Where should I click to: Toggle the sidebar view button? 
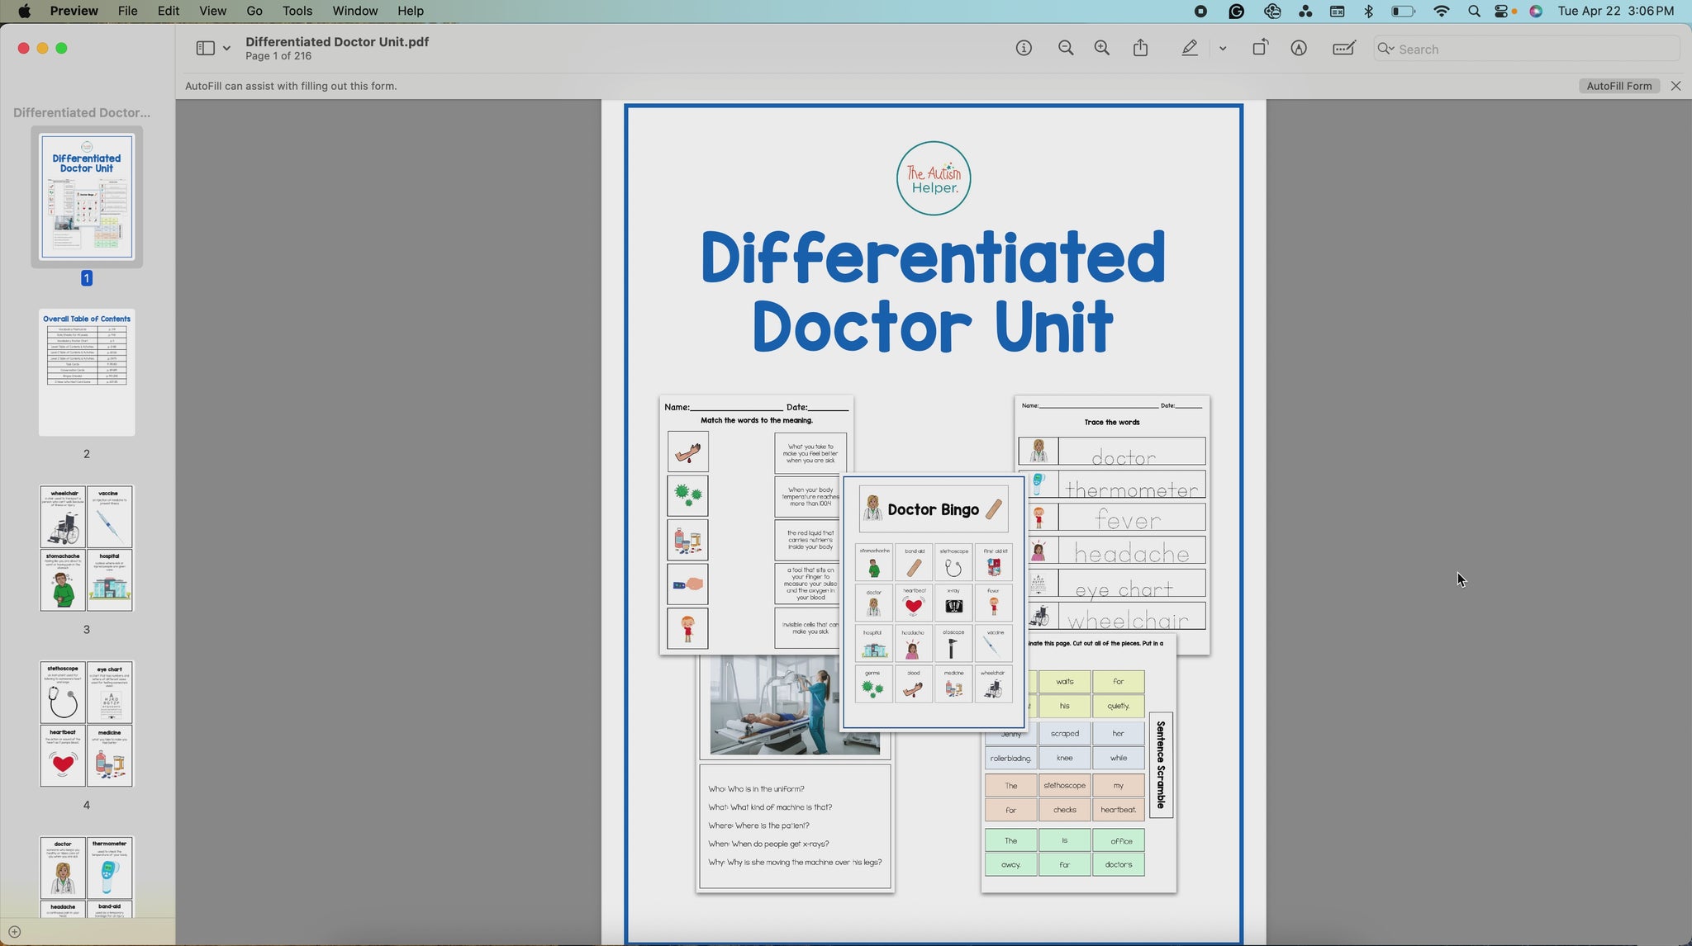[205, 49]
